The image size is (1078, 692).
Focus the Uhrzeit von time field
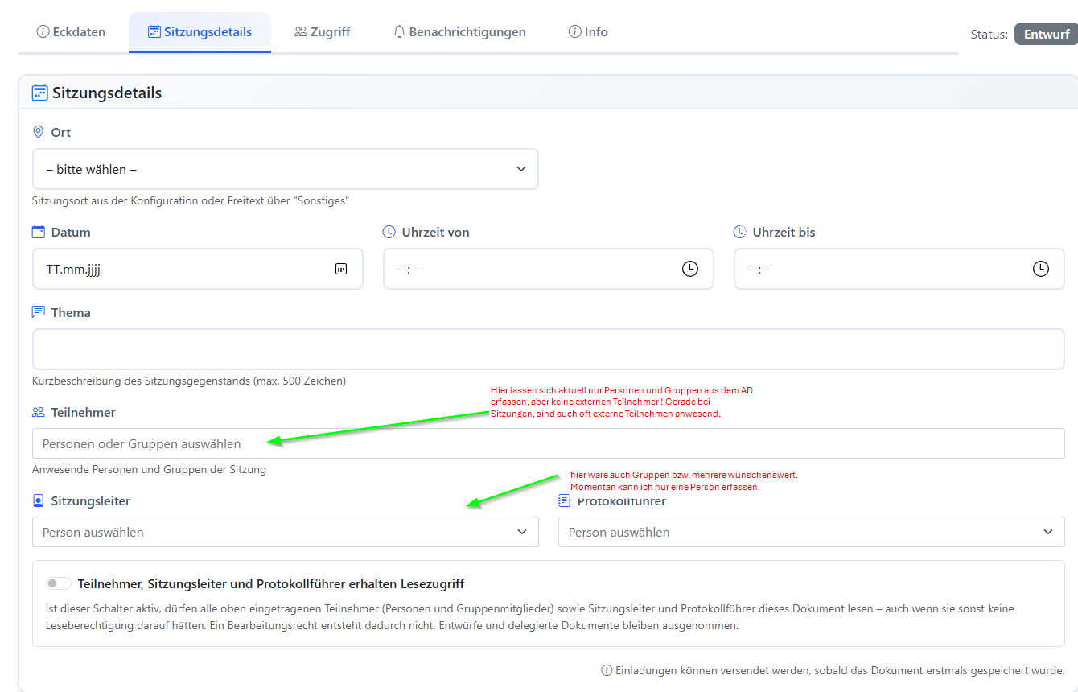[549, 269]
